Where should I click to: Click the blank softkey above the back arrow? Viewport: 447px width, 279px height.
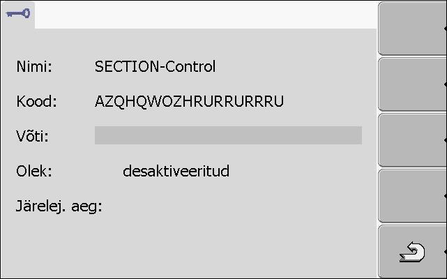click(x=412, y=196)
